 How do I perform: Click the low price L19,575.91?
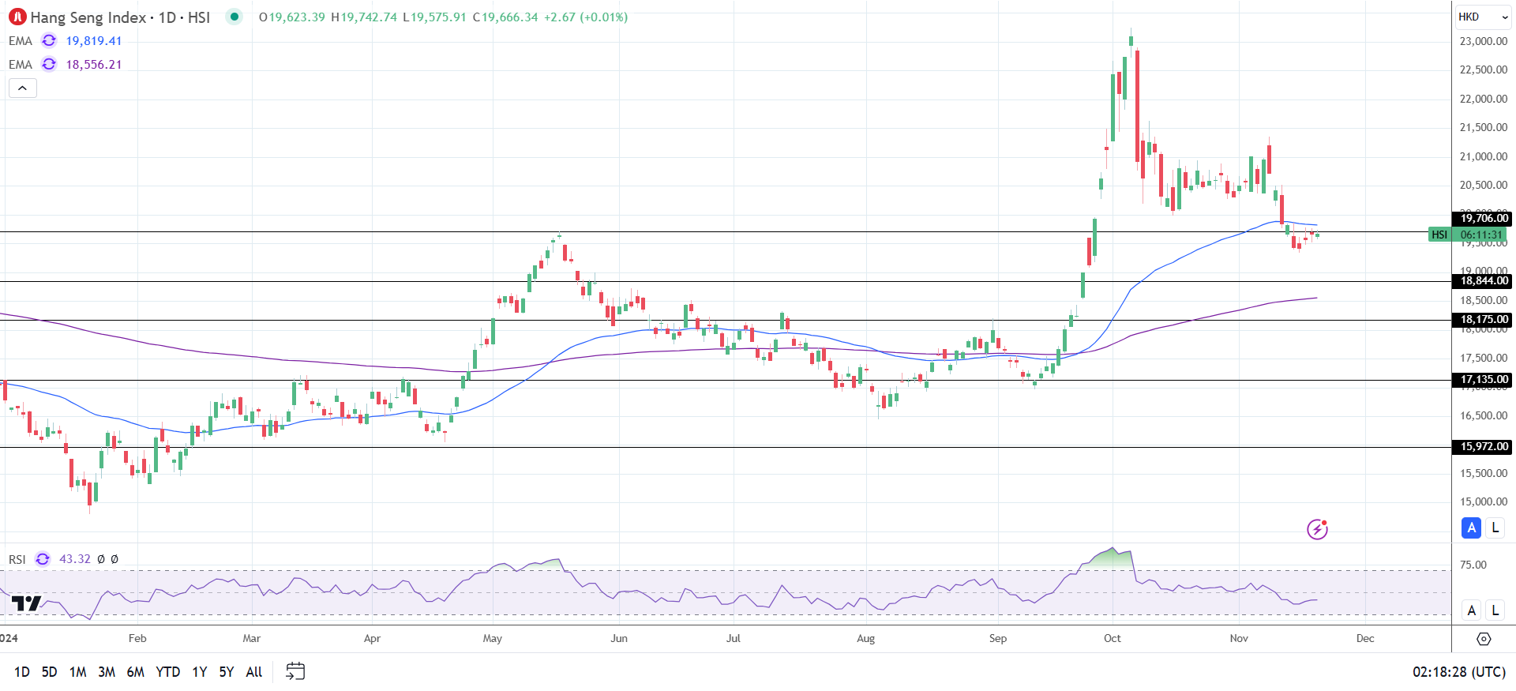tap(434, 17)
